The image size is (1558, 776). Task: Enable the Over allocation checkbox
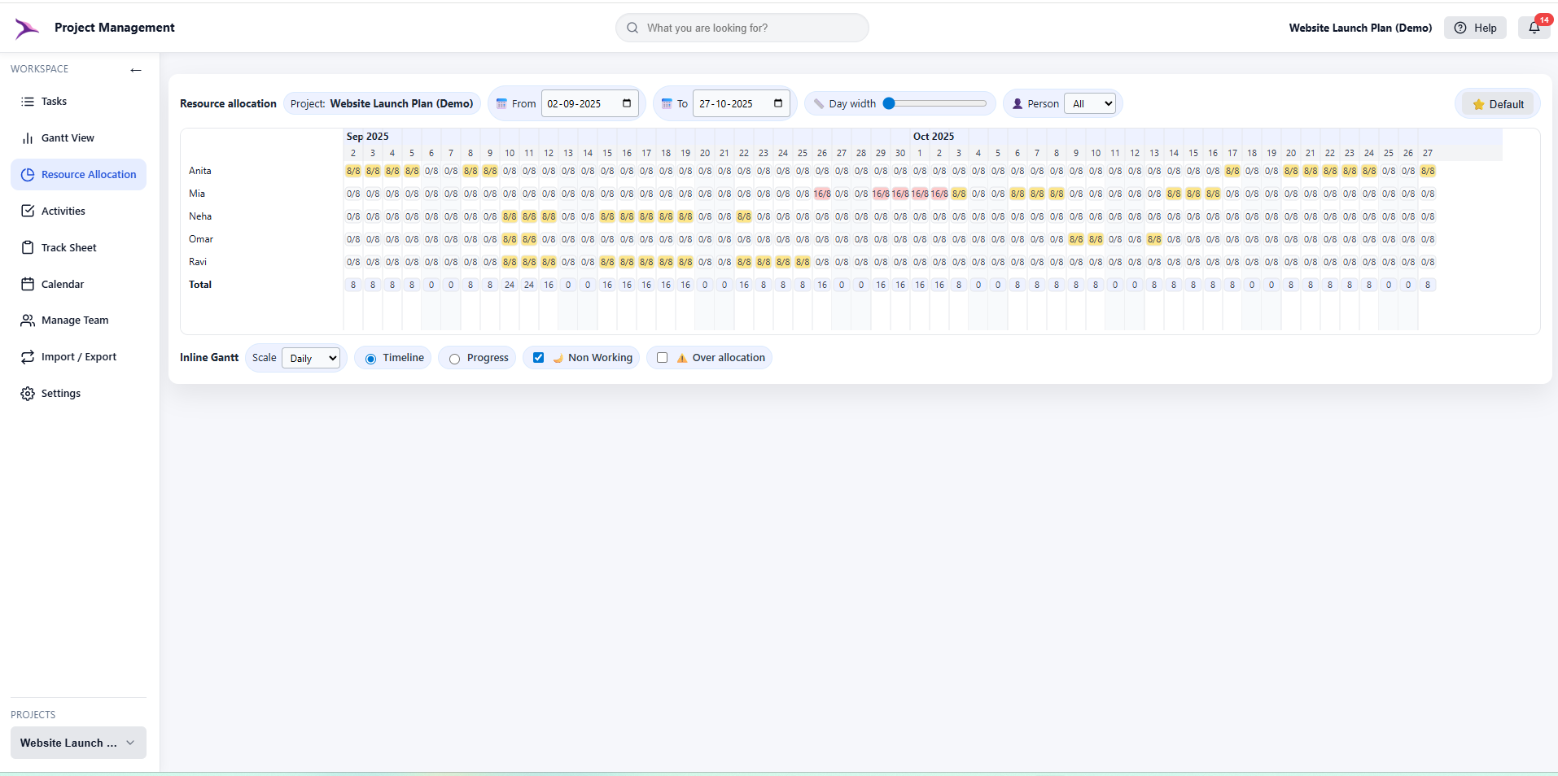pos(662,358)
